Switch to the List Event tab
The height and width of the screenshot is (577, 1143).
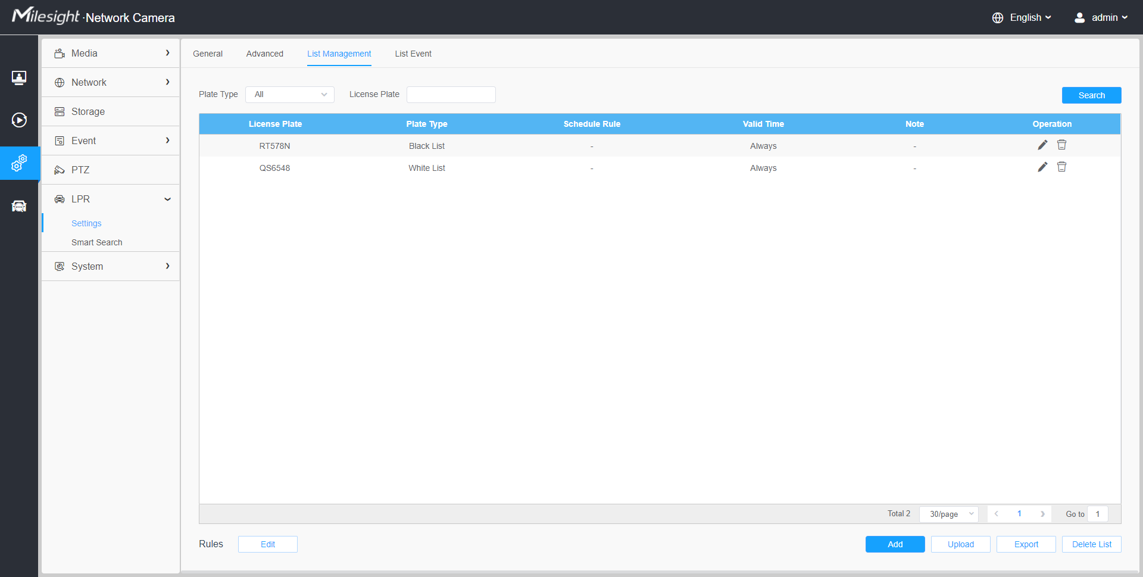tap(413, 54)
